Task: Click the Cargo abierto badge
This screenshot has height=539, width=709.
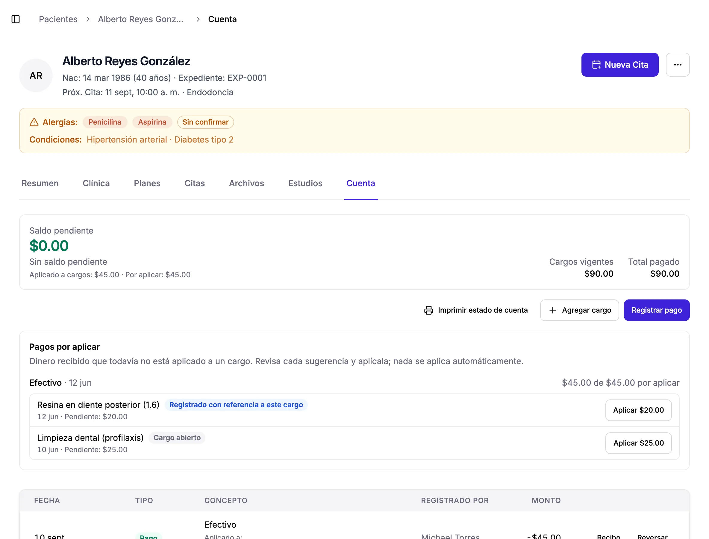Action: click(177, 438)
